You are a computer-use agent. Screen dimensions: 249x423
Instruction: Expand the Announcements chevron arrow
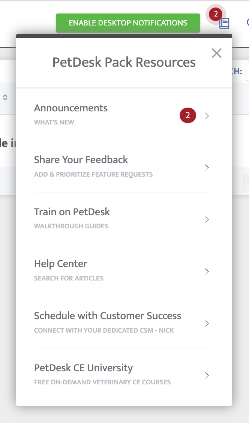click(207, 116)
